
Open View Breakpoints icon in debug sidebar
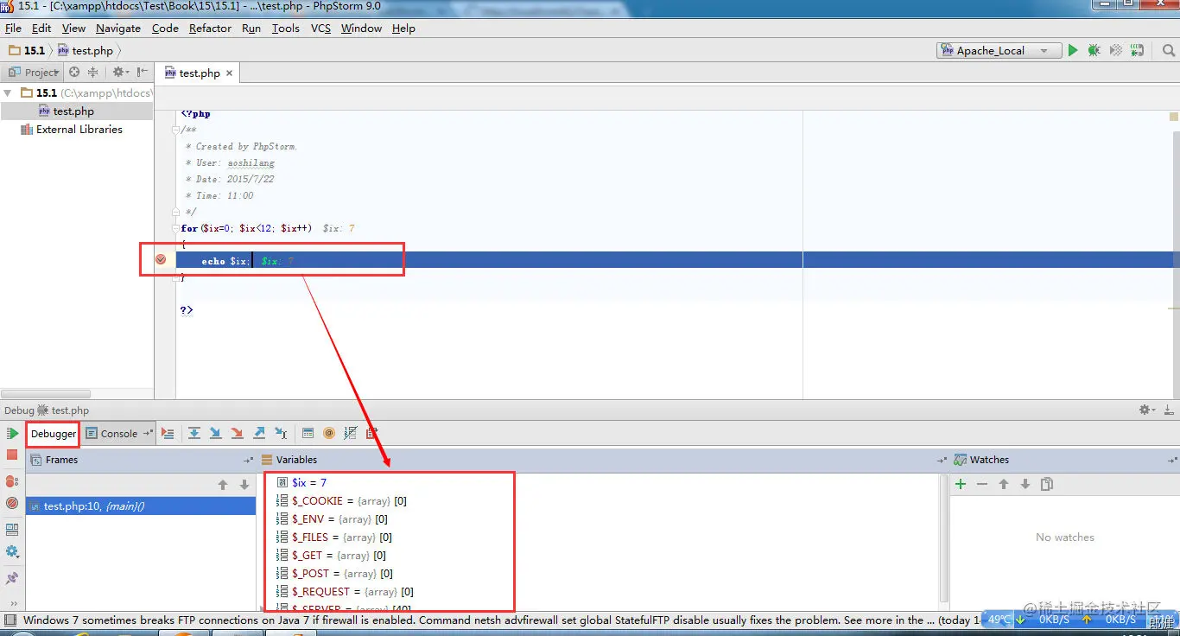(x=12, y=481)
